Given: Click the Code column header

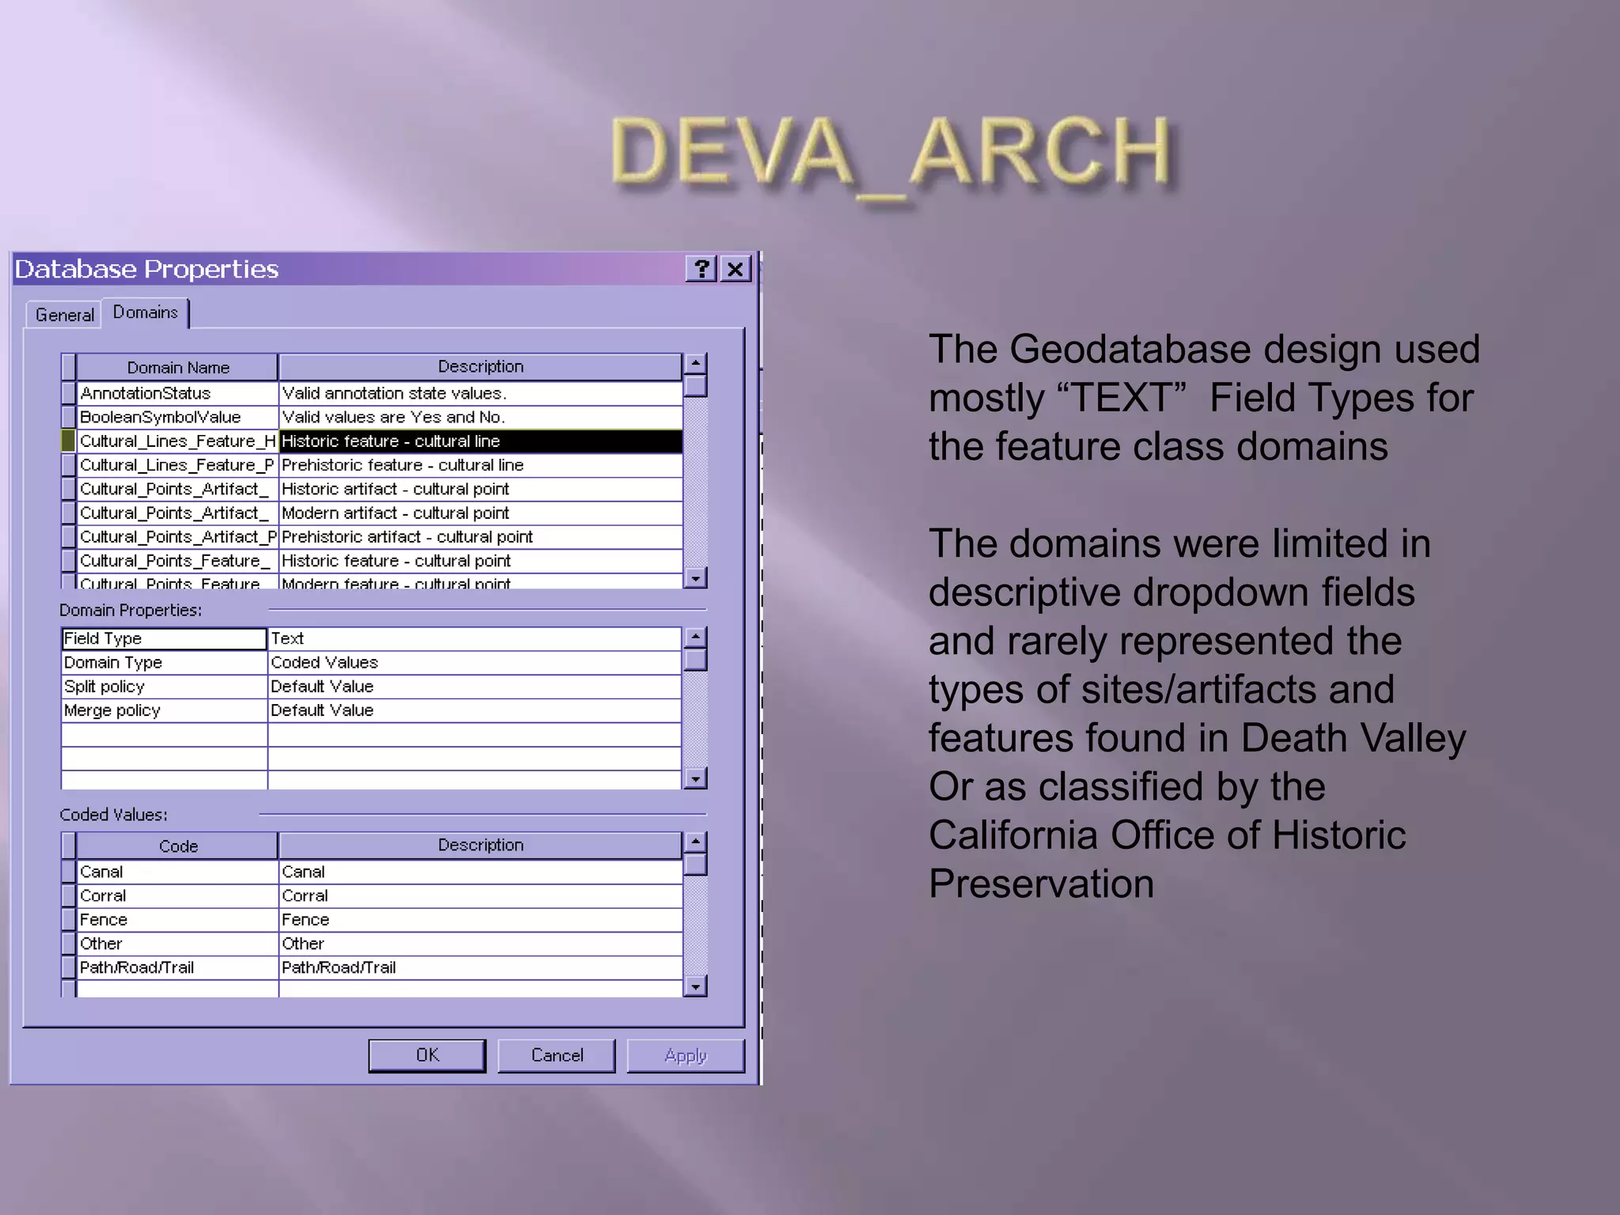Looking at the screenshot, I should (177, 846).
